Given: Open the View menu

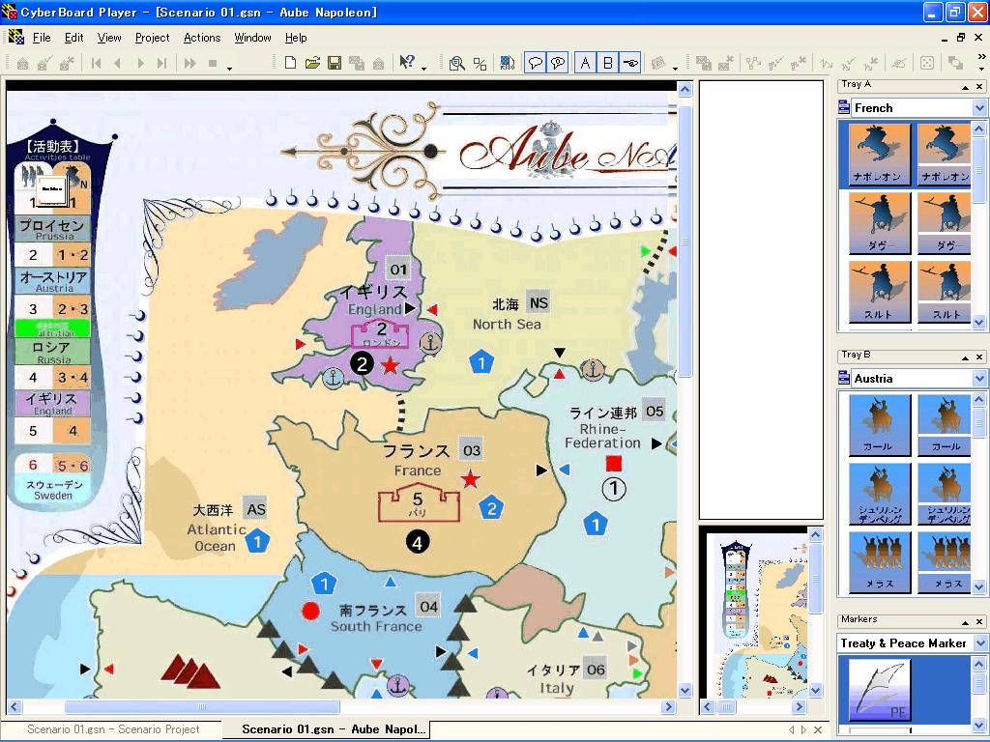Looking at the screenshot, I should (109, 38).
